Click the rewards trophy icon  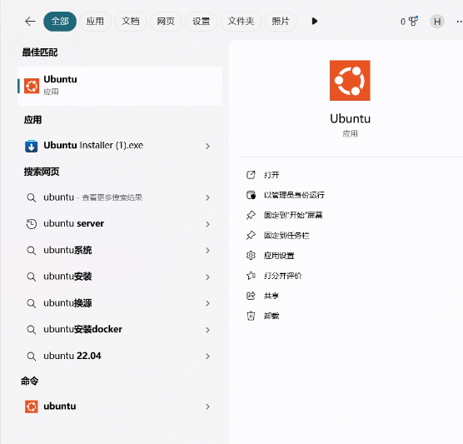tap(413, 21)
